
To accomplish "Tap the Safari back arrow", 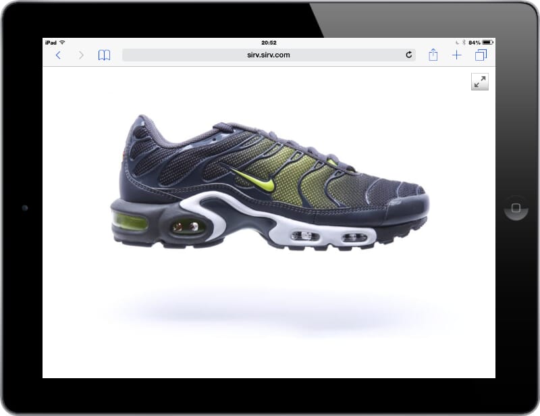I will pyautogui.click(x=58, y=55).
